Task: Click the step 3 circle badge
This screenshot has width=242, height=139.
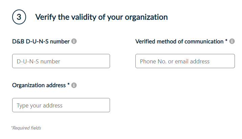Action: click(x=19, y=17)
